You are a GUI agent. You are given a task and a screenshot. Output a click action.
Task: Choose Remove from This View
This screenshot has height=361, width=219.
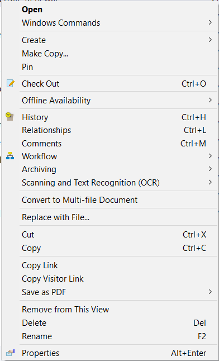(x=109, y=310)
